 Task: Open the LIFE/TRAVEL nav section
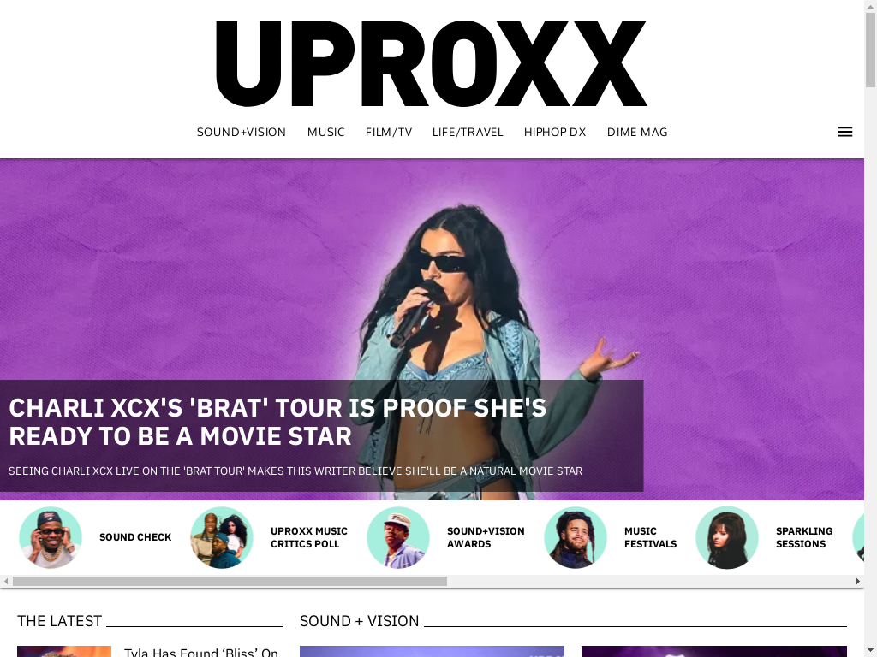coord(468,132)
